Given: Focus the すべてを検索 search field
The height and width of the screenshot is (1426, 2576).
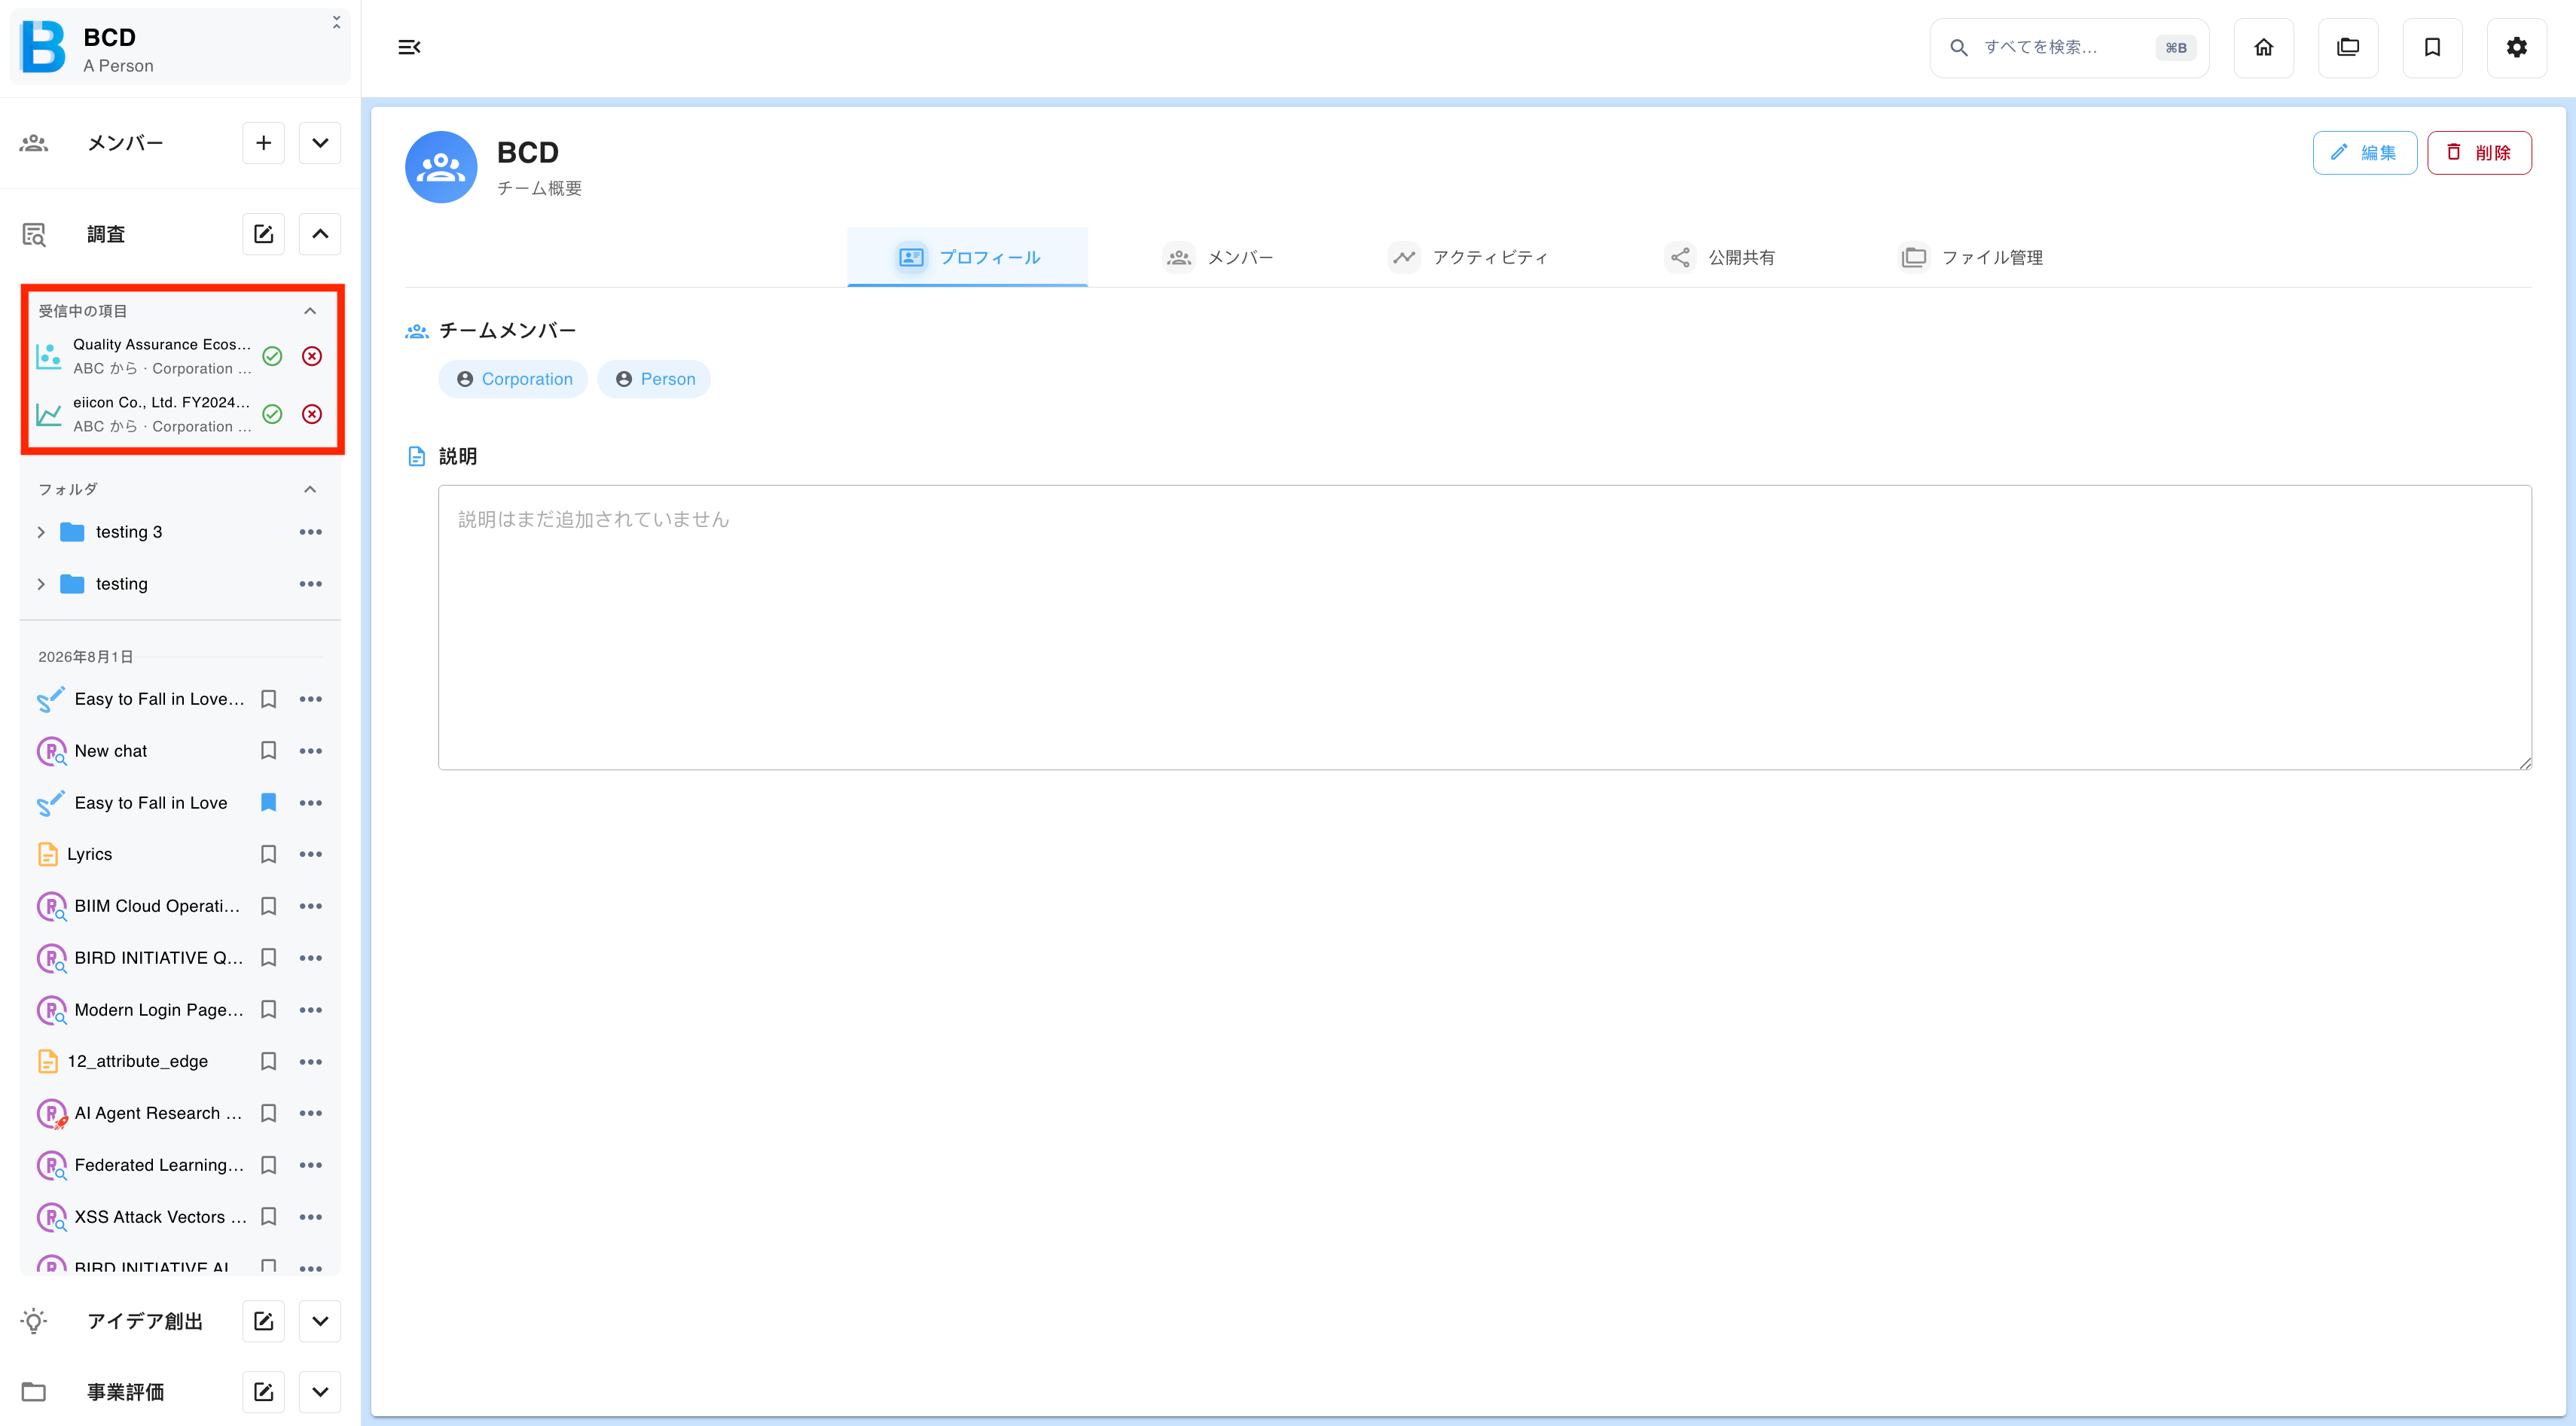Looking at the screenshot, I should point(2068,47).
